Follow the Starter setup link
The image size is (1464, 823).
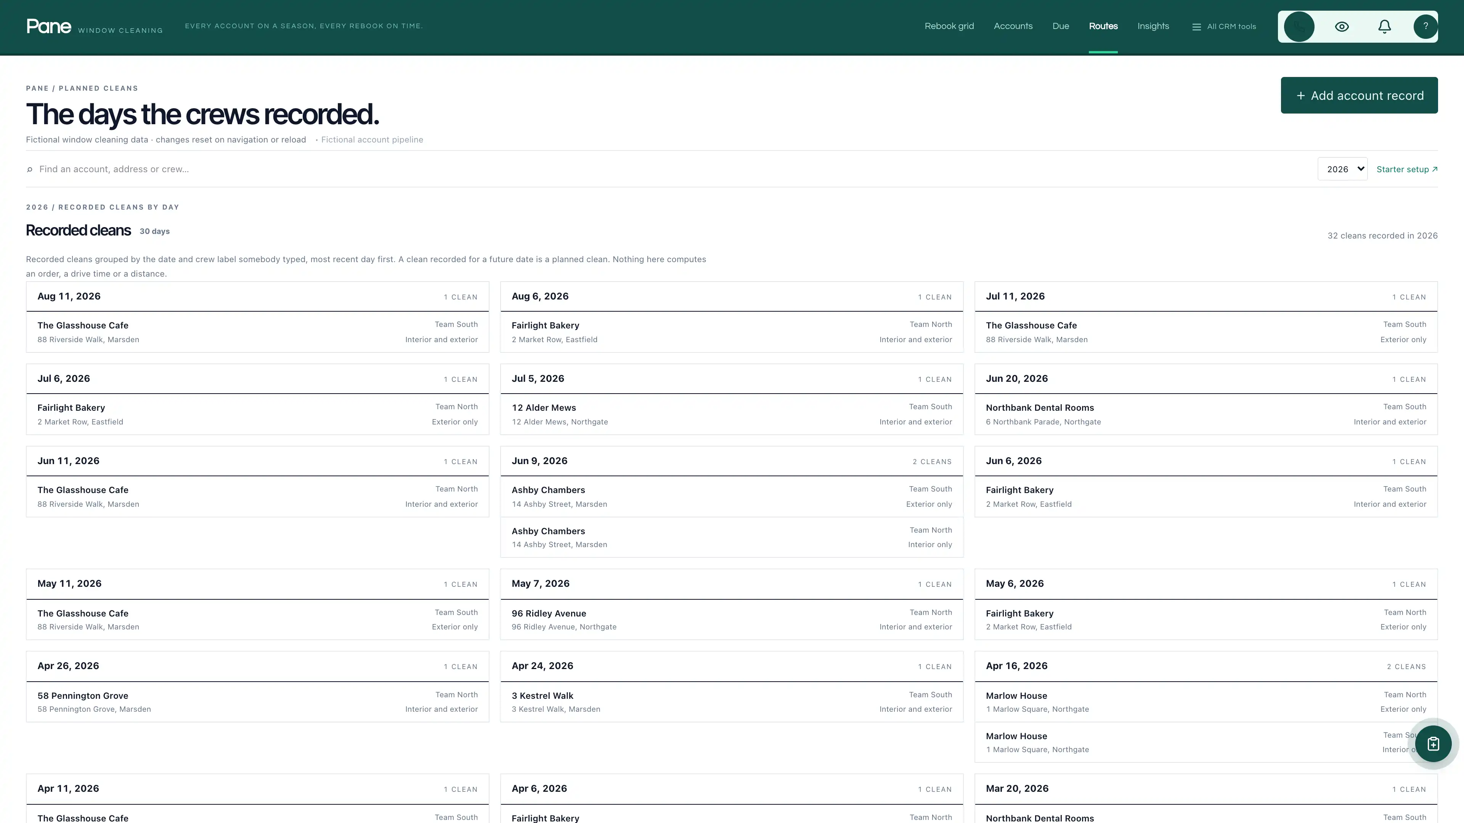(1406, 169)
